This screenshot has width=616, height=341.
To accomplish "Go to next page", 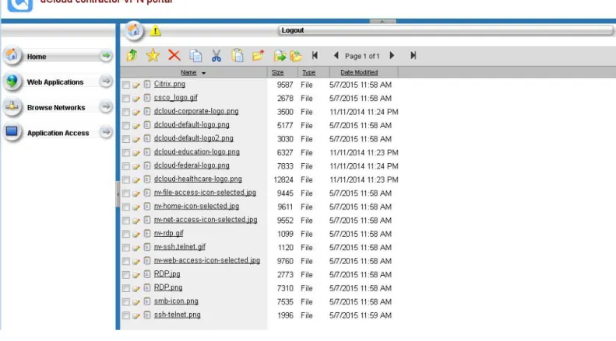I will point(392,56).
